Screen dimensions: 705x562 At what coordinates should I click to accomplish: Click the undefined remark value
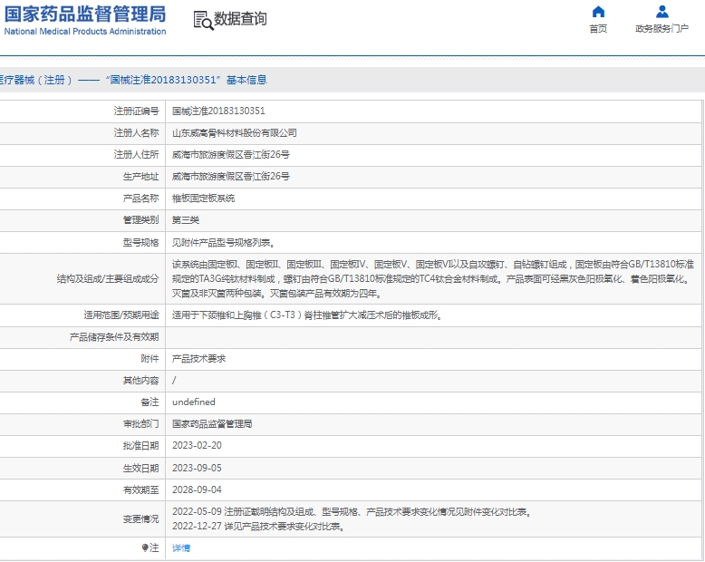pos(193,402)
